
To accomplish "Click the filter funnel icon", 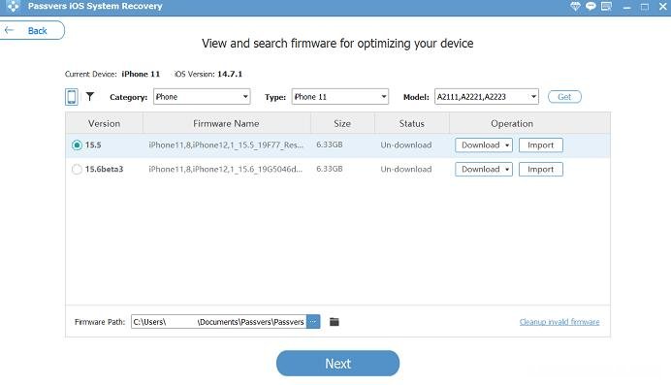I will point(90,97).
